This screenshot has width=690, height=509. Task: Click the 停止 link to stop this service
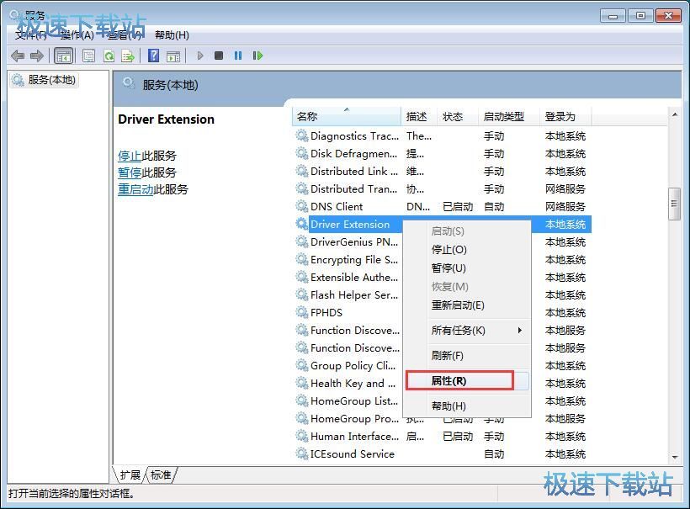tap(130, 156)
